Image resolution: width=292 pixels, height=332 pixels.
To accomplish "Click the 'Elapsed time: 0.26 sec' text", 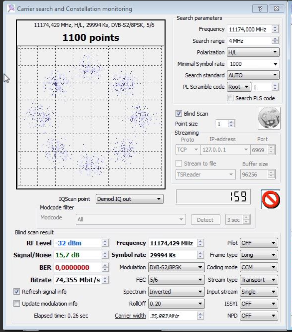I will 61,315.
